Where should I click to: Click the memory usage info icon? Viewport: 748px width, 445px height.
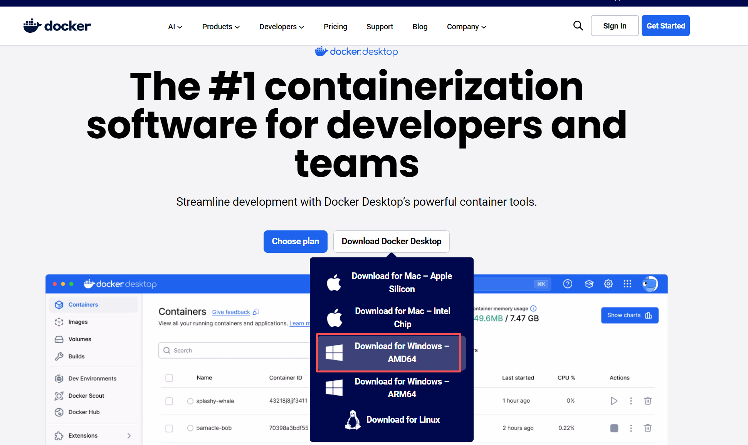tap(533, 308)
